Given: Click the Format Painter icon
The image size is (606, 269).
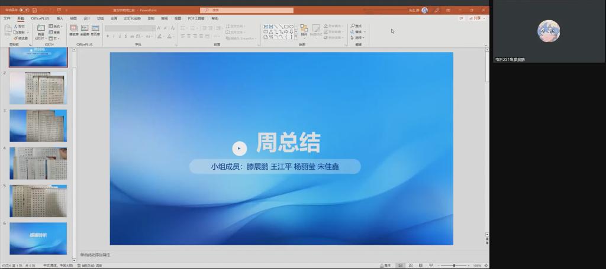Looking at the screenshot, I should 21,38.
